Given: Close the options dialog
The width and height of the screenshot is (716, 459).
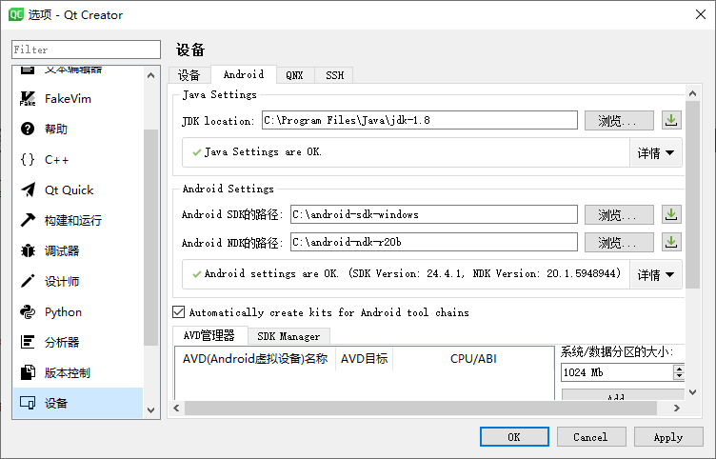Looking at the screenshot, I should pyautogui.click(x=701, y=14).
